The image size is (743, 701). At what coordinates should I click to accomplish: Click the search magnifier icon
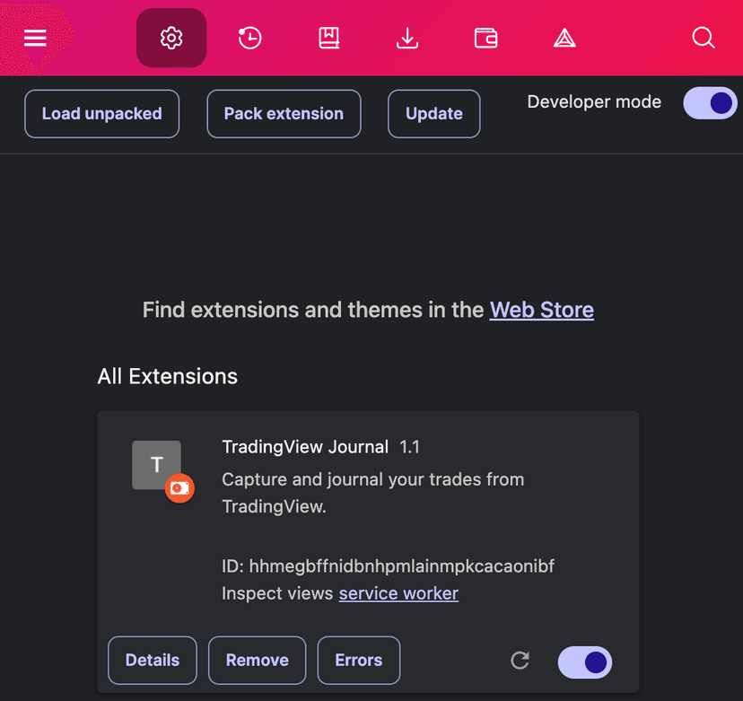coord(704,38)
